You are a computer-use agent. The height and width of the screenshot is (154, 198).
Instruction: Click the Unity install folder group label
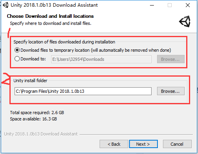click(30, 81)
